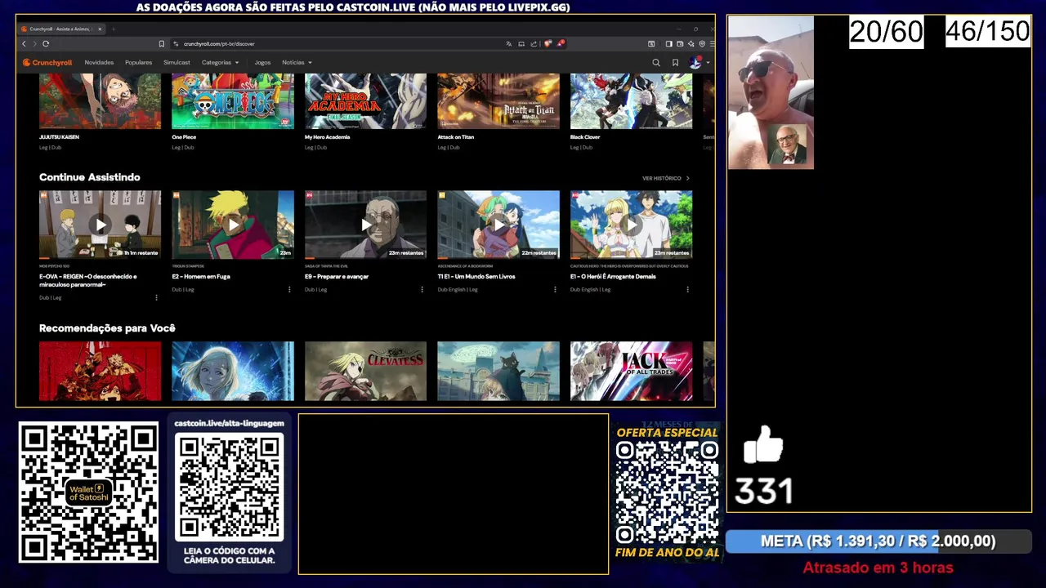Open the Novidades menu item
This screenshot has width=1046, height=588.
click(x=99, y=62)
